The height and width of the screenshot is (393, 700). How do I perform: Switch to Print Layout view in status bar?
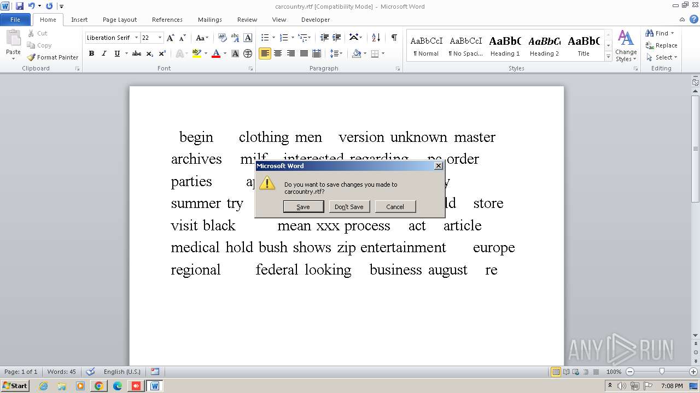point(556,372)
